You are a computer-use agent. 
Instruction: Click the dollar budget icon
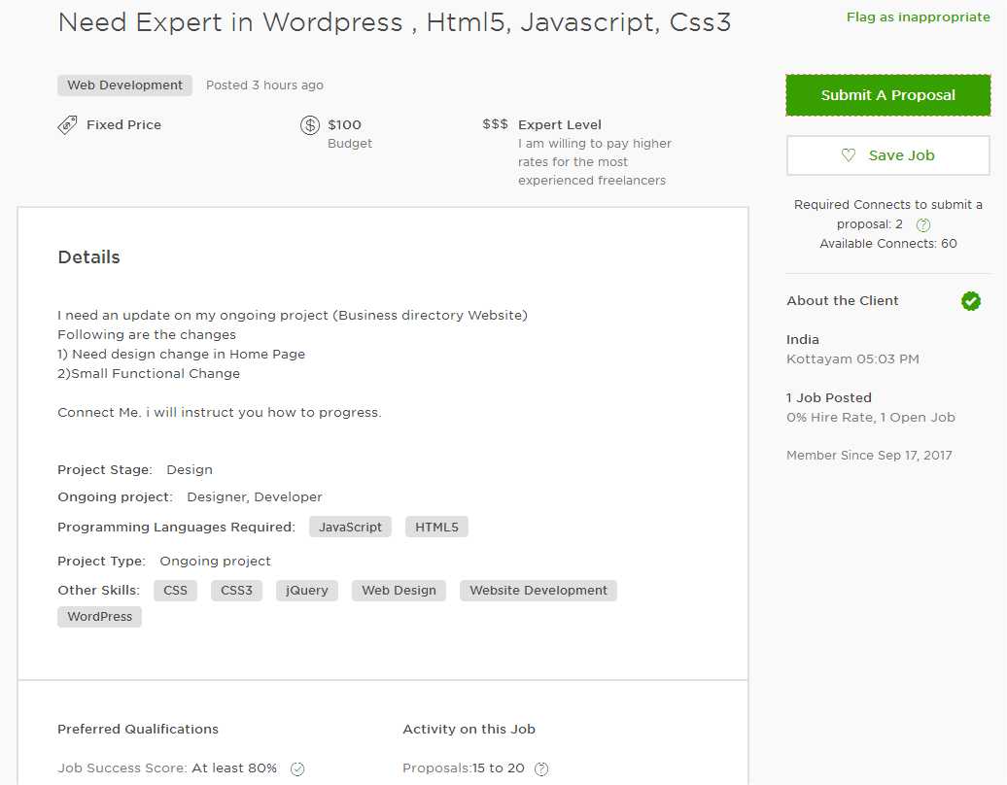(x=310, y=125)
